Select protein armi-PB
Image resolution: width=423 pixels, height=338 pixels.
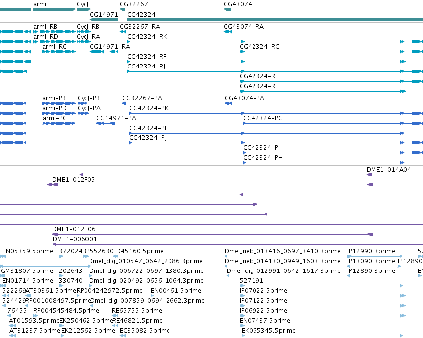(54, 99)
